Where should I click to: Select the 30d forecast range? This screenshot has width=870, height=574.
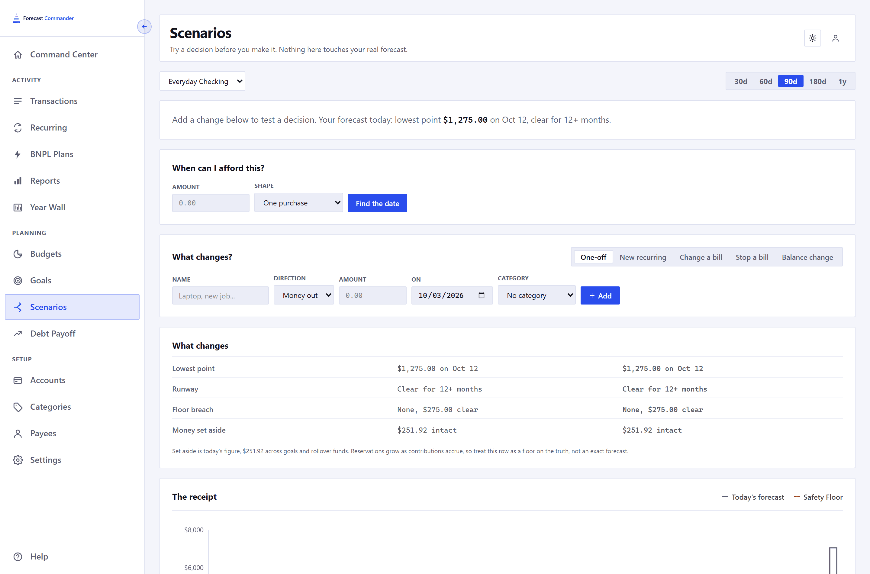pyautogui.click(x=740, y=81)
